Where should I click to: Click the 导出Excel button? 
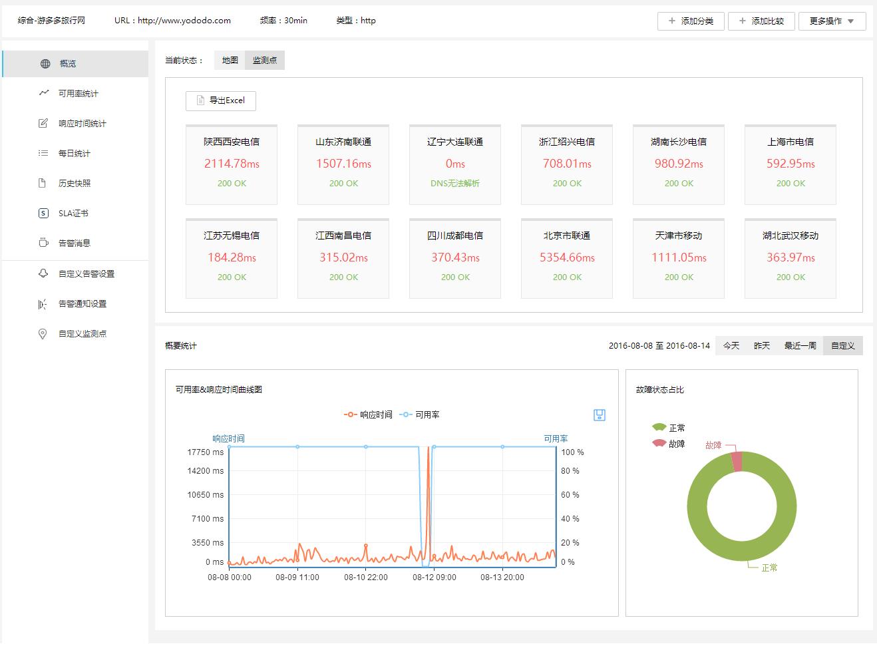point(221,100)
